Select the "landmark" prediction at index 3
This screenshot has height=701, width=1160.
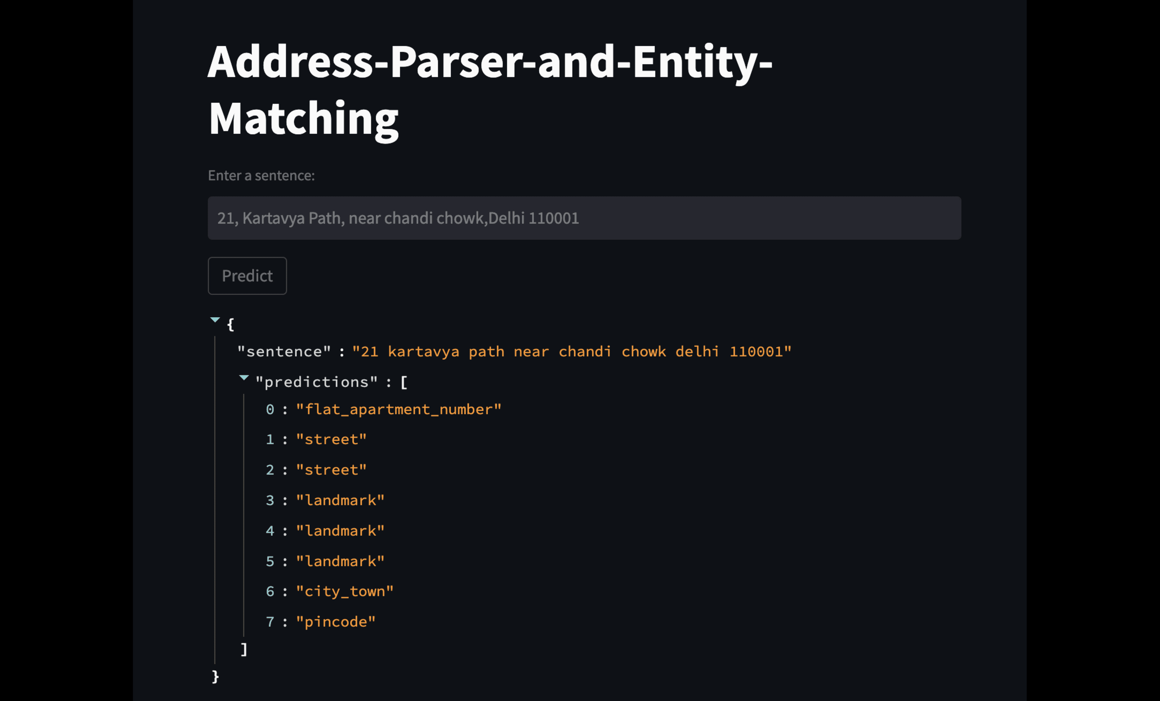339,500
